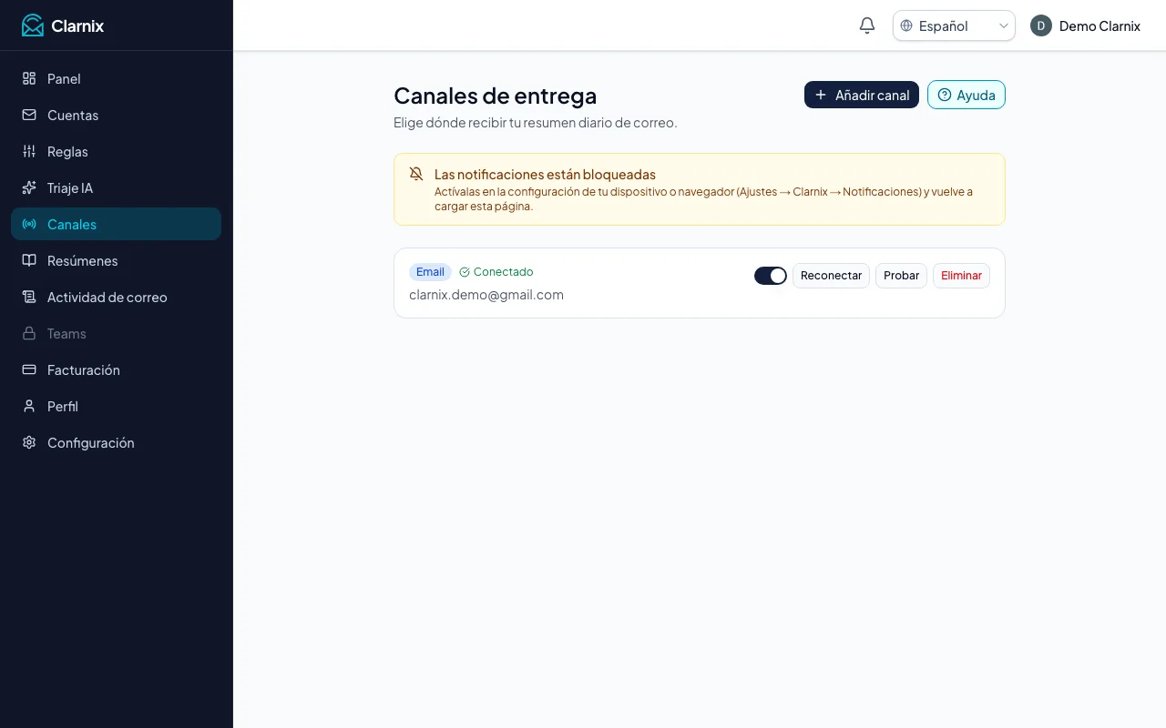Screen dimensions: 1166x728
Task: Click the Email badge label
Action: pos(430,272)
